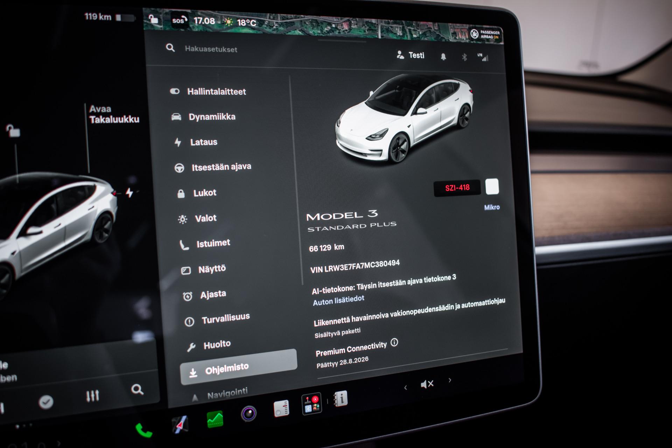Image resolution: width=672 pixels, height=448 pixels.
Task: Open the Lataus charging settings
Action: (196, 142)
